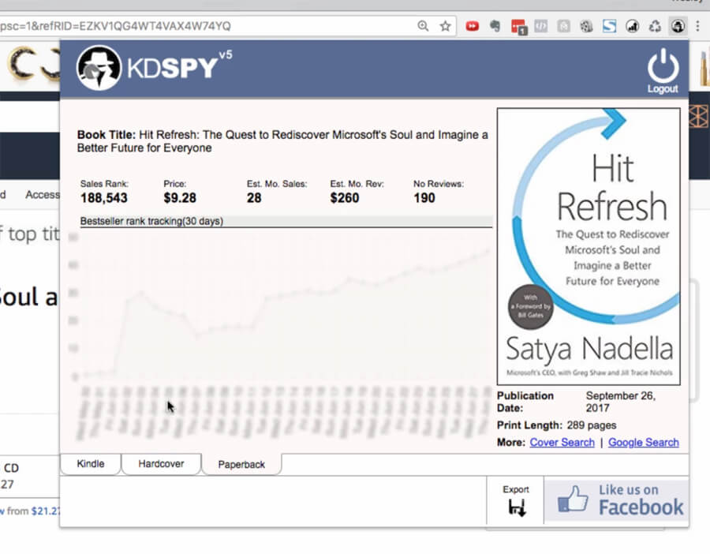The height and width of the screenshot is (554, 710).
Task: Click the Logout power icon in KDSPY
Action: 663,66
